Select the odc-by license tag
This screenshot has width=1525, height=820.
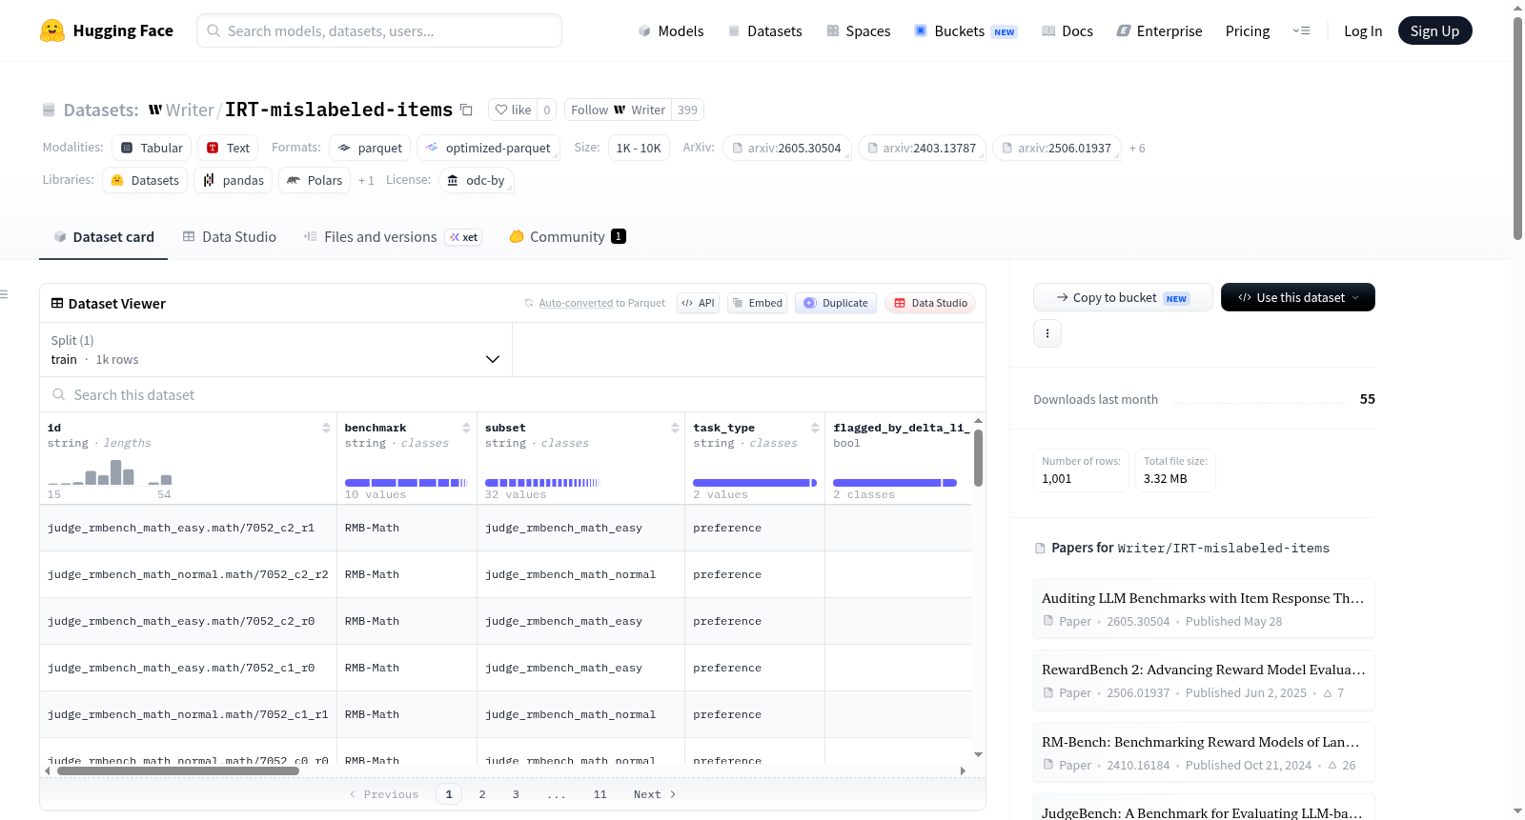click(x=477, y=181)
